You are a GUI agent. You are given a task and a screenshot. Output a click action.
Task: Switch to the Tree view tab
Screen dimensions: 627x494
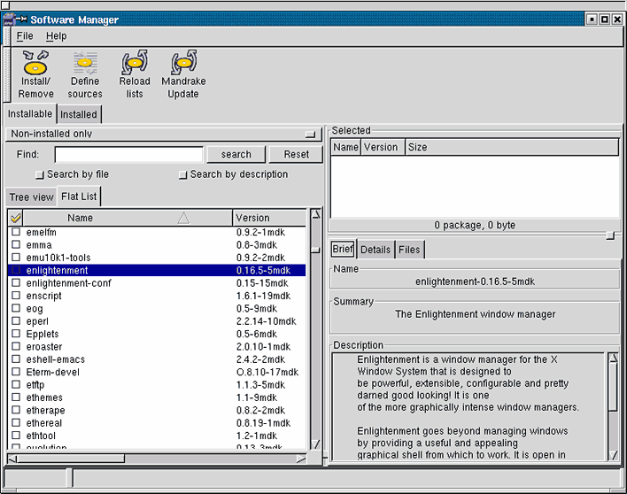[31, 197]
